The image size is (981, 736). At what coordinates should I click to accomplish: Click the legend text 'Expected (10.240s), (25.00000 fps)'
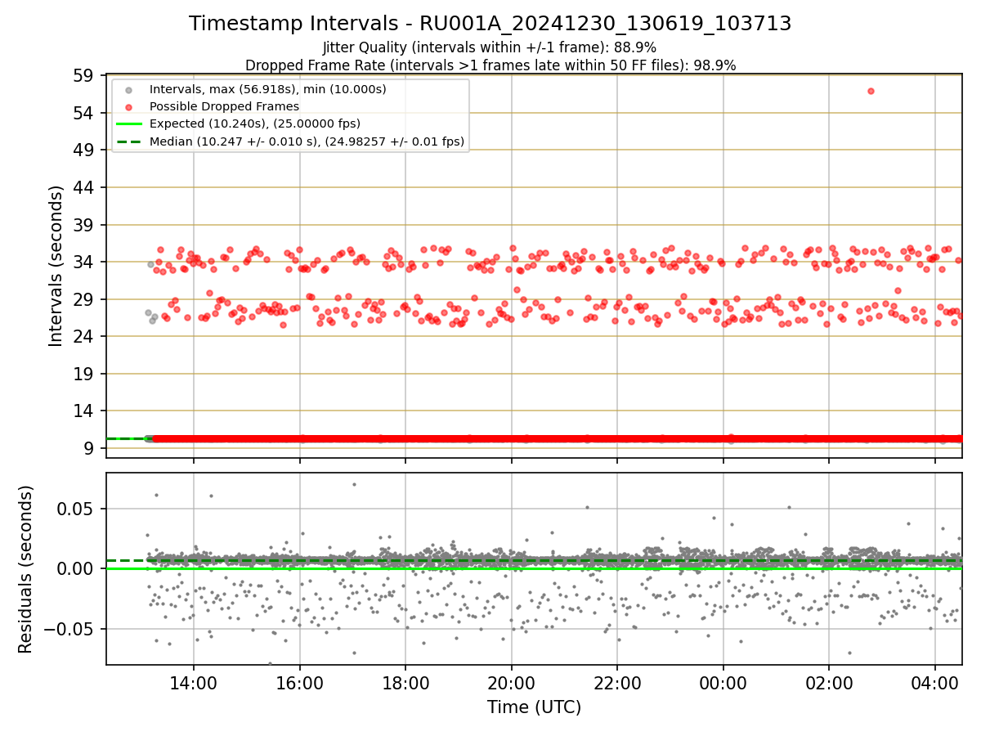(255, 124)
